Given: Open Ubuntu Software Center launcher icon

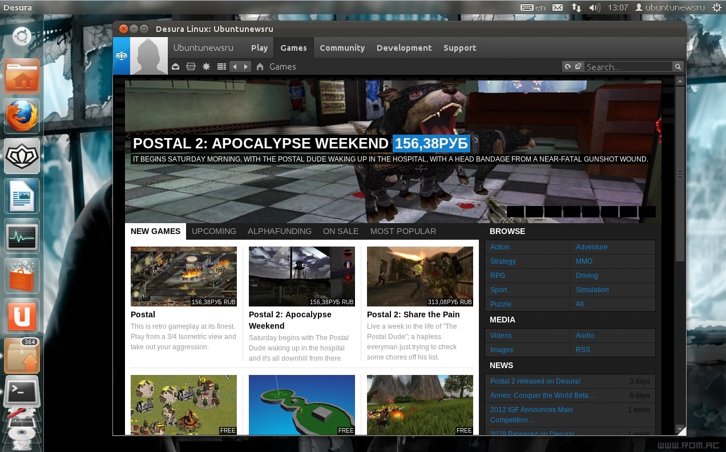Looking at the screenshot, I should click(x=22, y=276).
